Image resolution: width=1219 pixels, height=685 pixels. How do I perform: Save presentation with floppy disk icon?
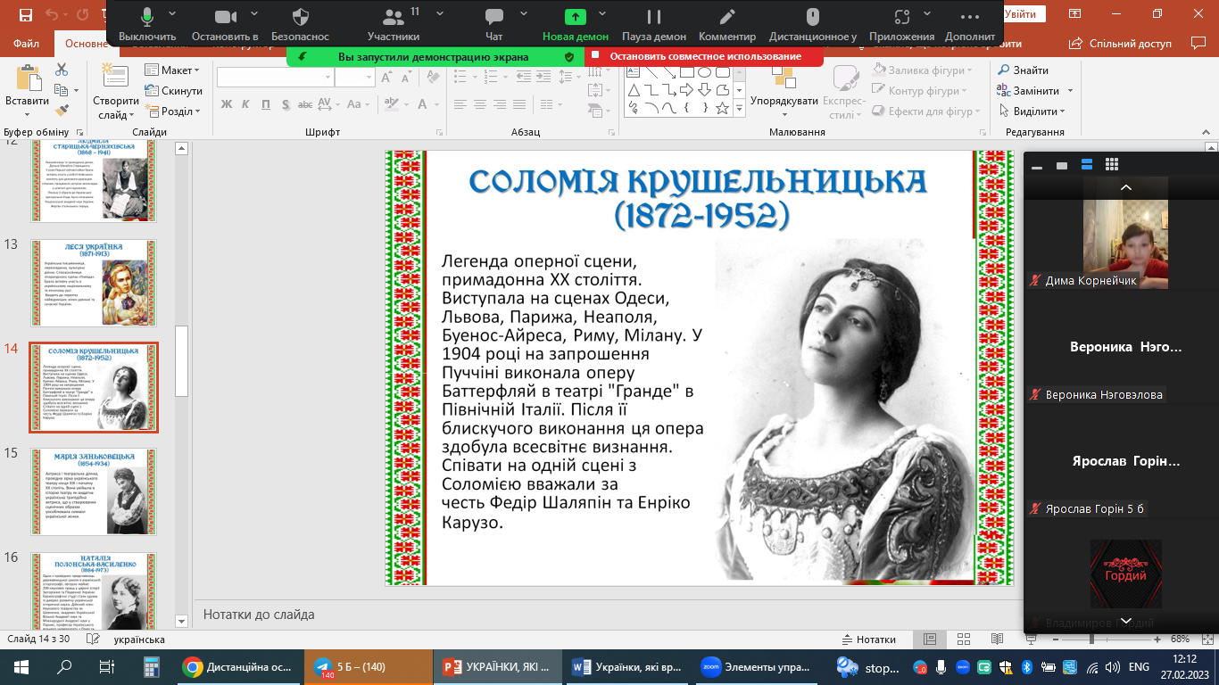pyautogui.click(x=25, y=14)
